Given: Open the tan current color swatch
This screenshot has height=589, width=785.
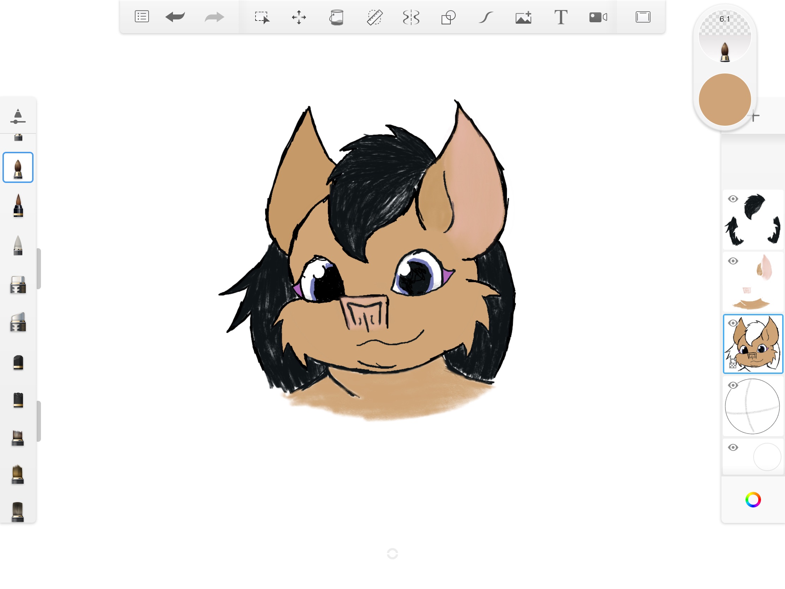Looking at the screenshot, I should click(724, 100).
